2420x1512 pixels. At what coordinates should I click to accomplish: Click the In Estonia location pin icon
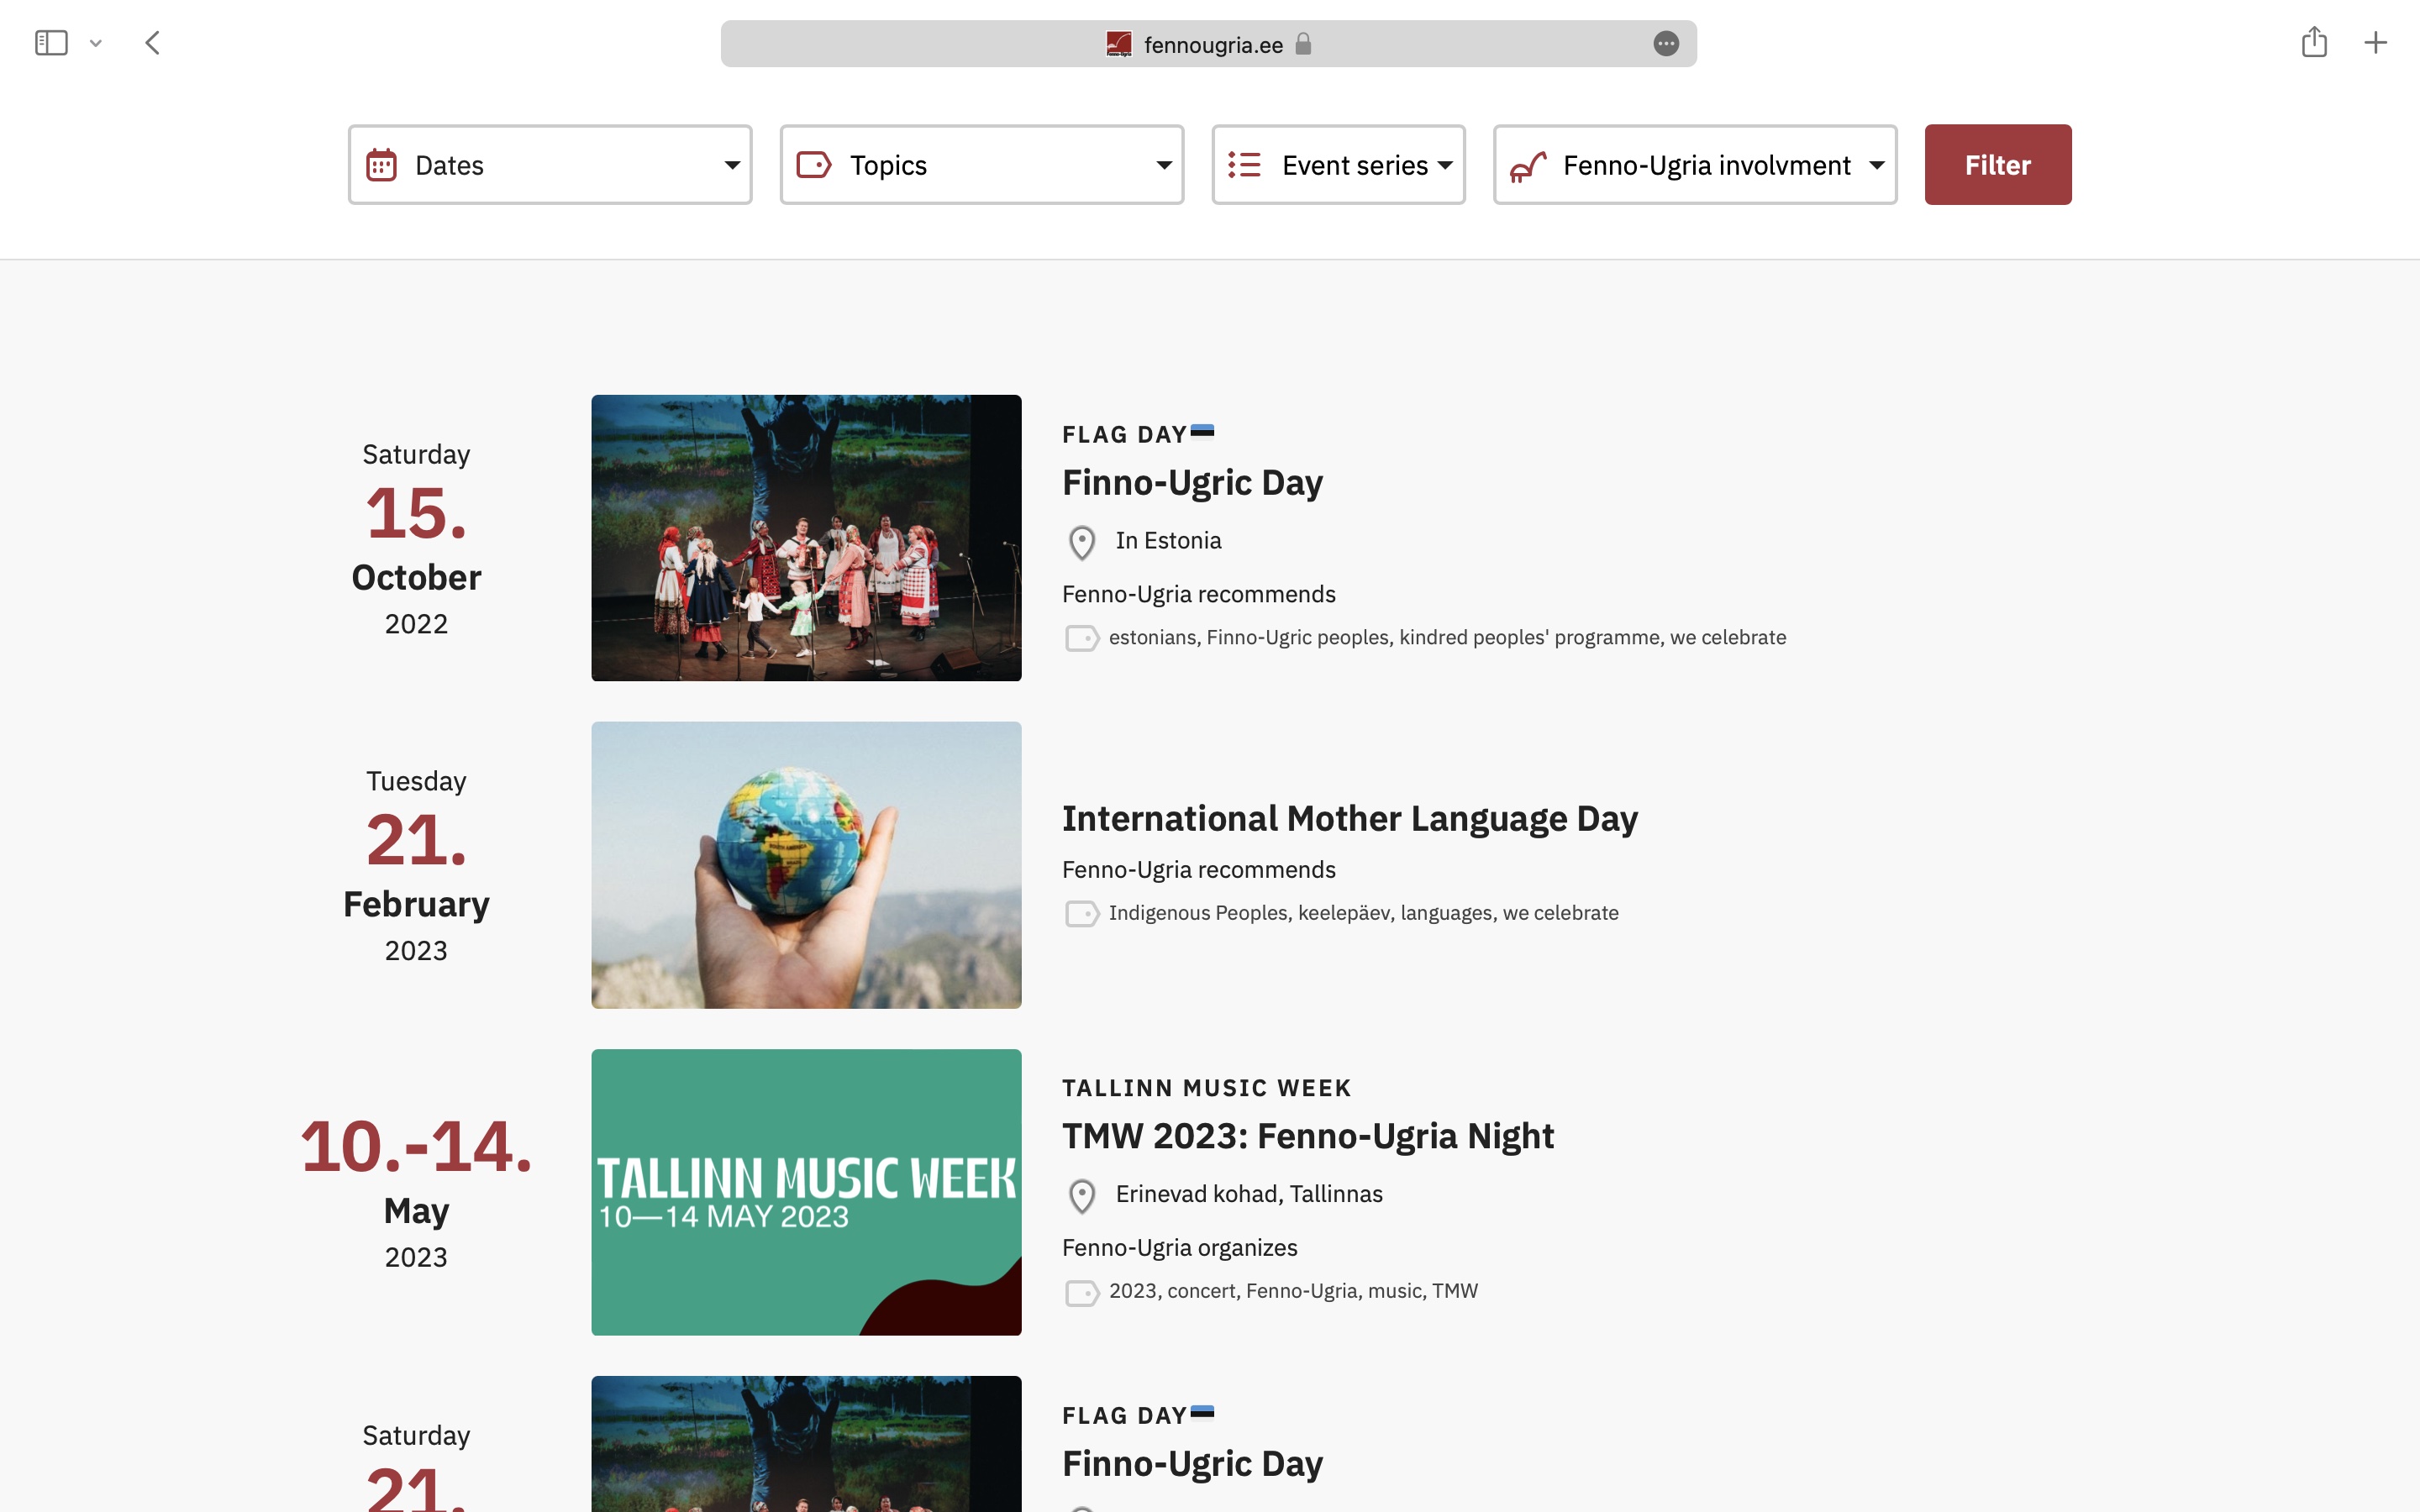click(1082, 543)
